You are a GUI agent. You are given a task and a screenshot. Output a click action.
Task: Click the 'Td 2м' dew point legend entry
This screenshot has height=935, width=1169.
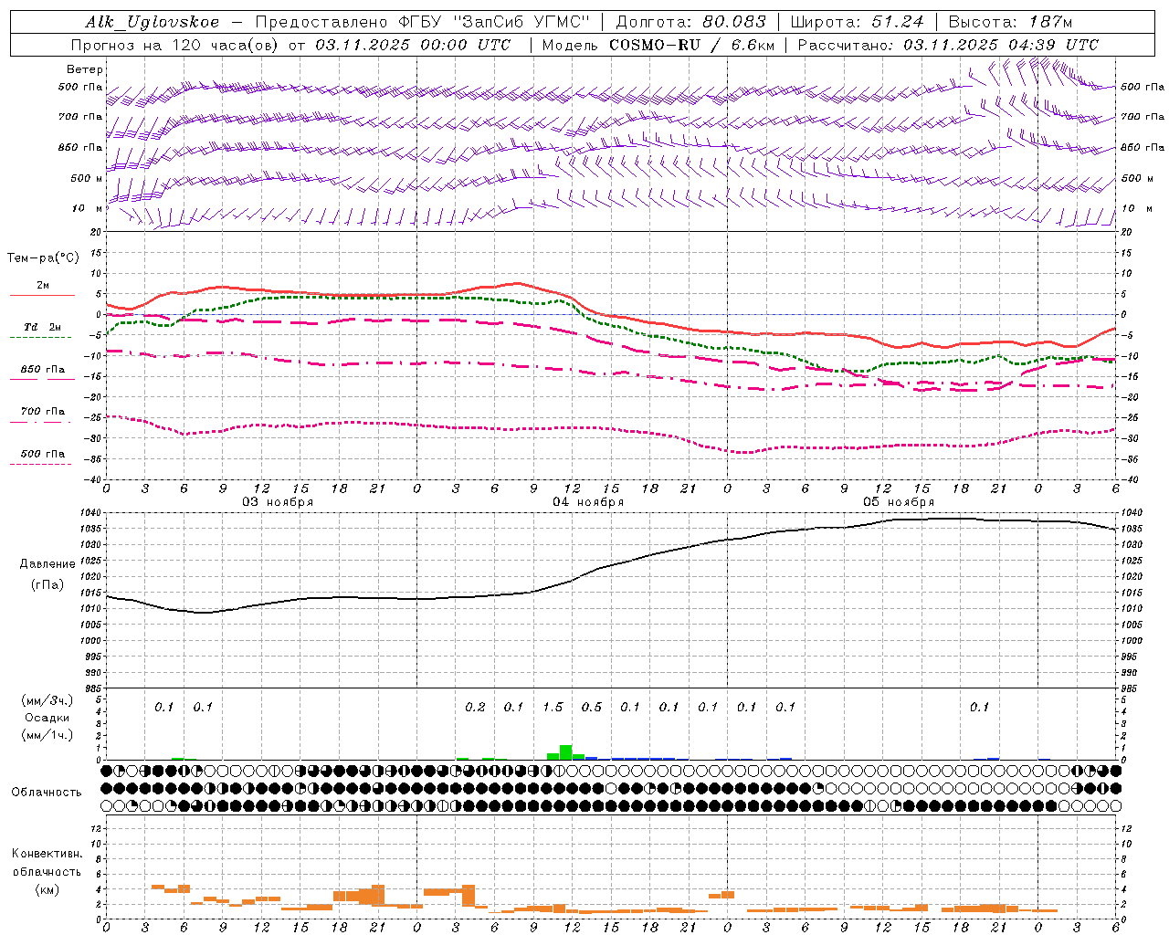tap(43, 327)
